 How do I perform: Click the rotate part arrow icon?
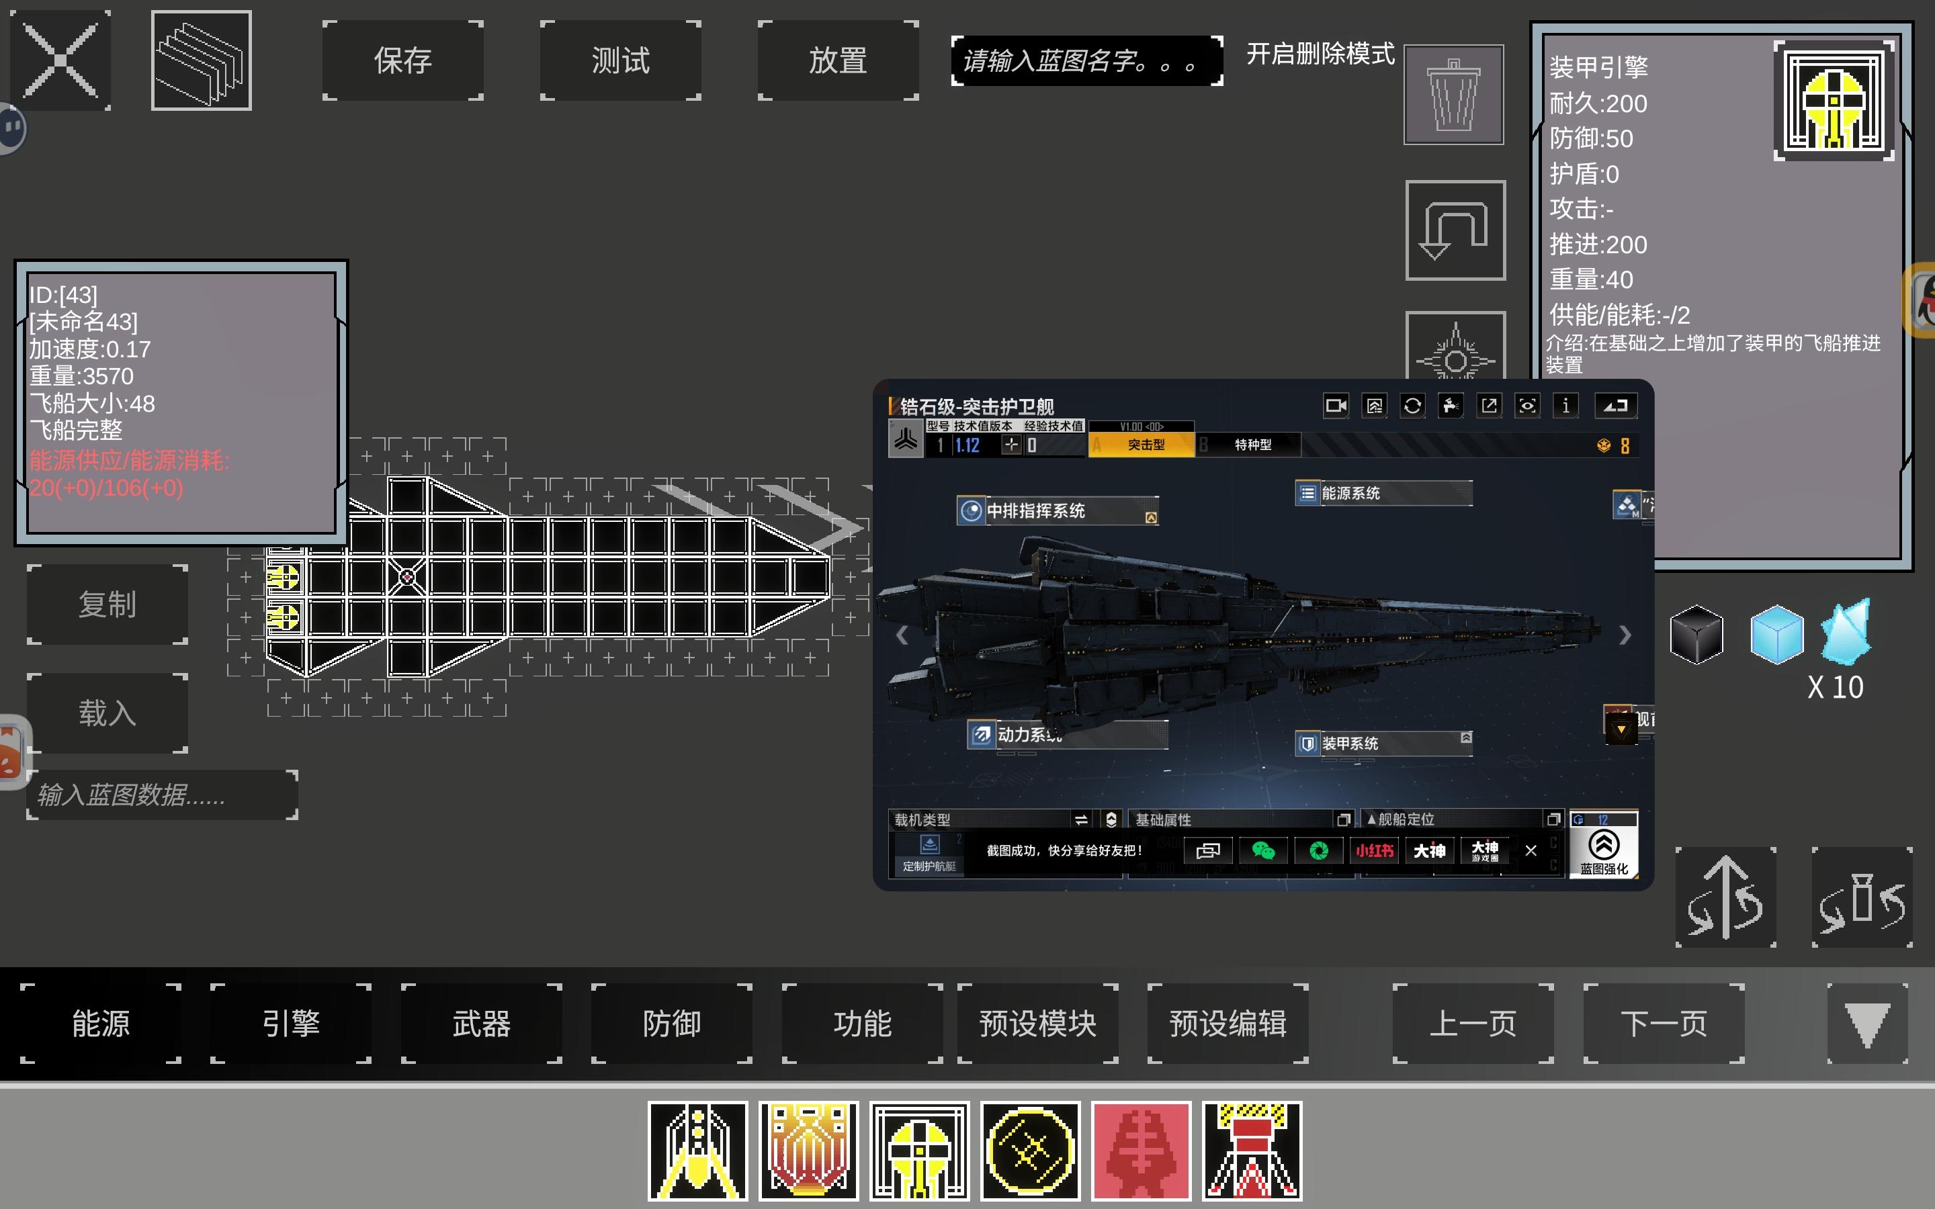(x=1455, y=230)
